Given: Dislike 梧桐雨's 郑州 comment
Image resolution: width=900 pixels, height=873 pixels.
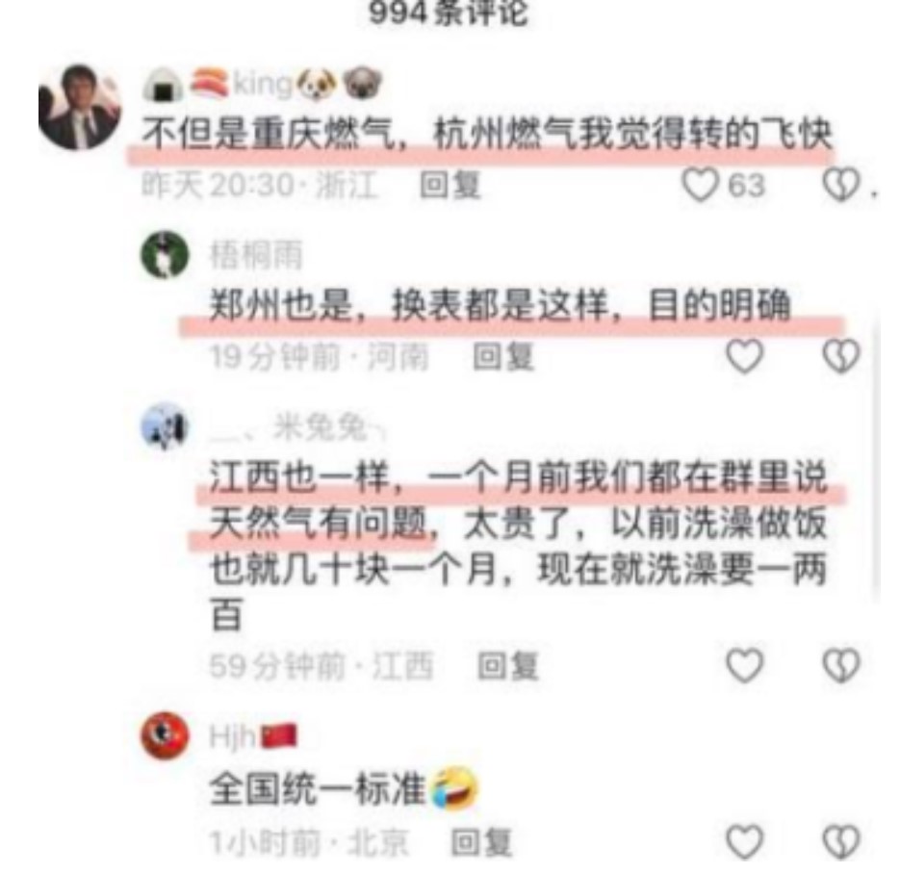Looking at the screenshot, I should coord(841,356).
